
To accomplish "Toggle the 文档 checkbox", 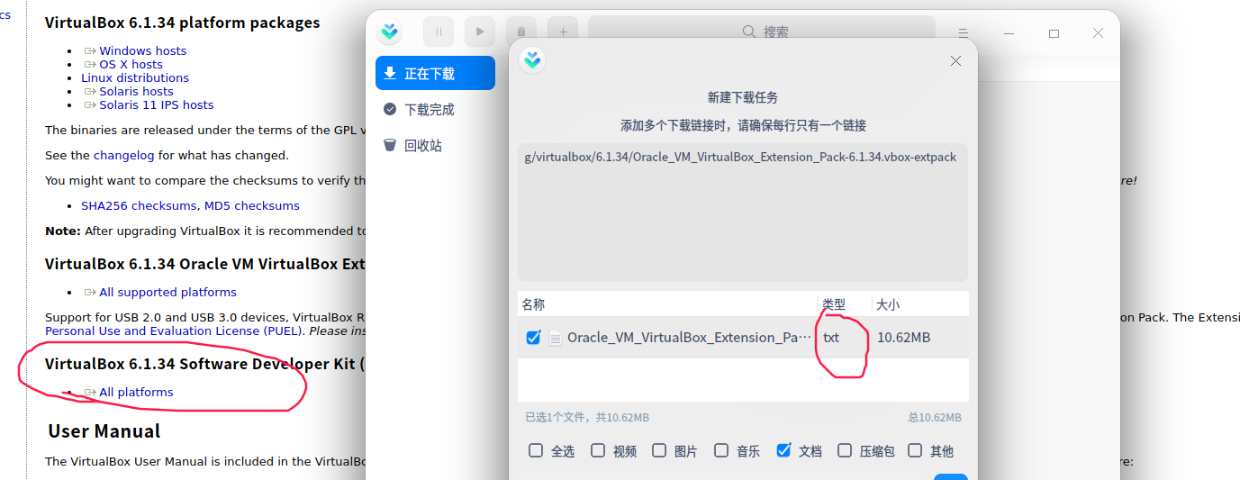I will tap(783, 450).
